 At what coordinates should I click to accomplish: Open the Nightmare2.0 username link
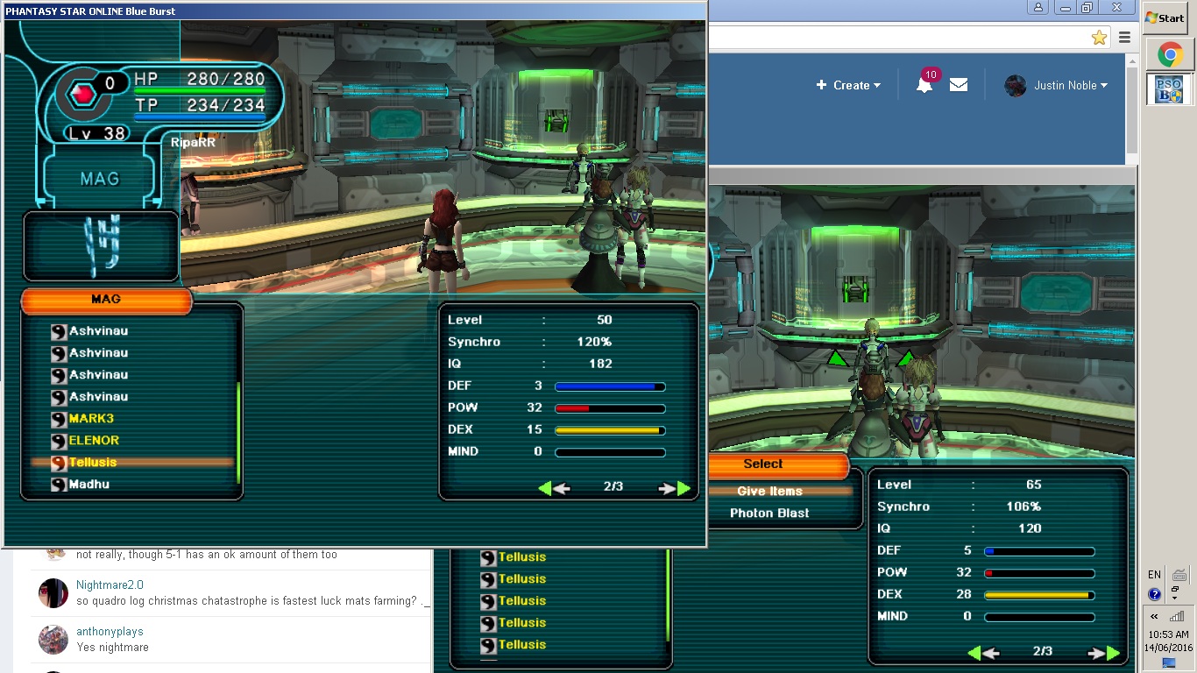tap(110, 585)
